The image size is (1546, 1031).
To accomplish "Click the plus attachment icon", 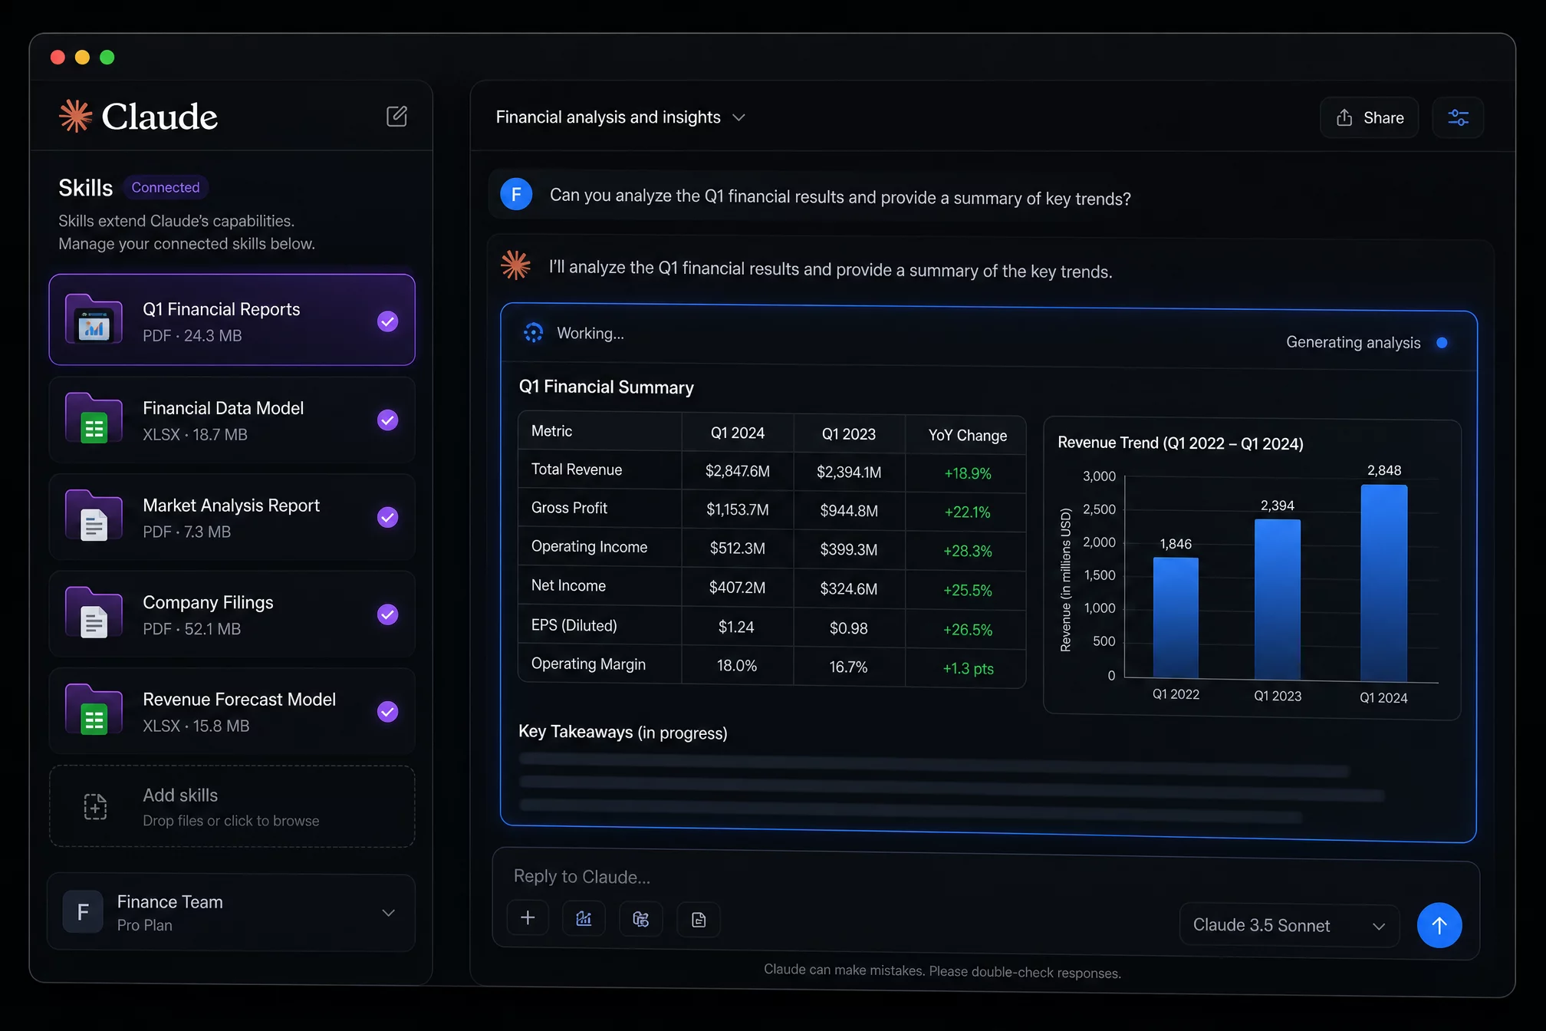I will click(528, 918).
